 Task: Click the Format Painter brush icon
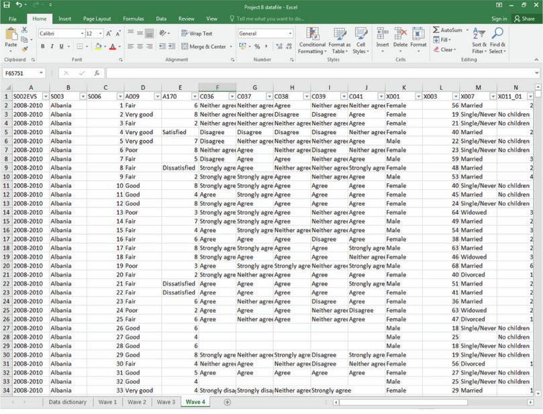click(24, 49)
